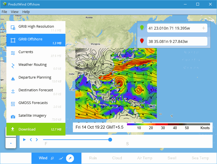Switch to the Air Temp tab

(145, 158)
